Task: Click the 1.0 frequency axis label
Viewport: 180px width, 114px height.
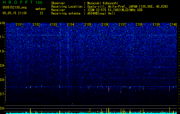Action: [3, 51]
